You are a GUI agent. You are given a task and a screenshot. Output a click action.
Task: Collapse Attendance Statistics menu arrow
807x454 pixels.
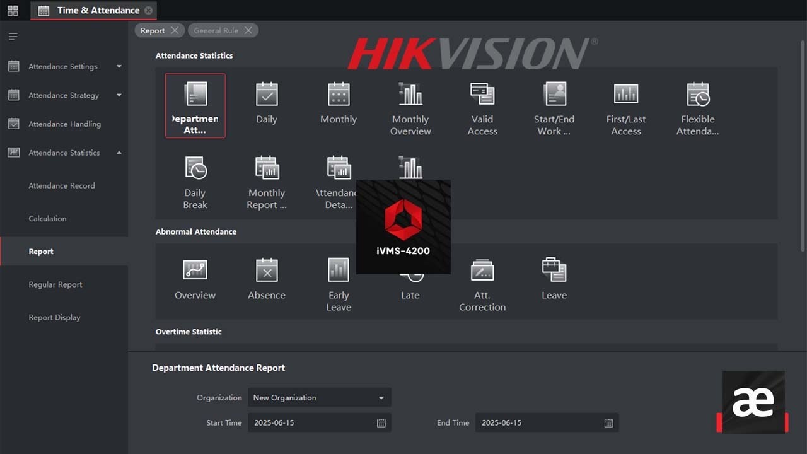pyautogui.click(x=119, y=153)
